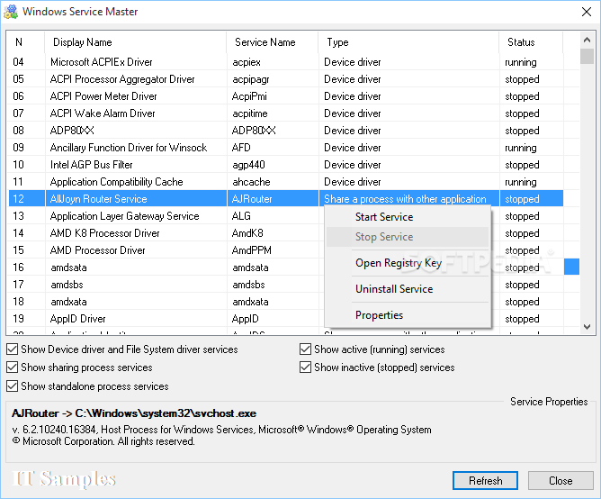This screenshot has width=601, height=499.
Task: Click the AmdK8 service name cell
Action: [273, 233]
